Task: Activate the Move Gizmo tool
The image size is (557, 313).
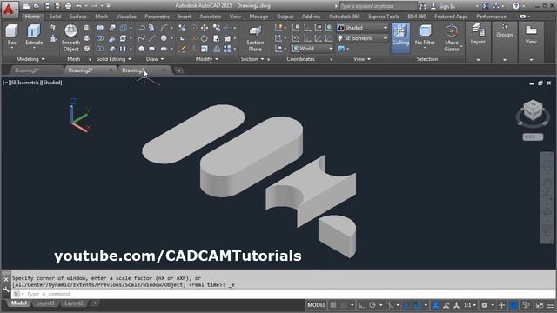Action: (452, 38)
